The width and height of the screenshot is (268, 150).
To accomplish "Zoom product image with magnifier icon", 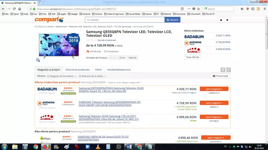I will 38,60.
